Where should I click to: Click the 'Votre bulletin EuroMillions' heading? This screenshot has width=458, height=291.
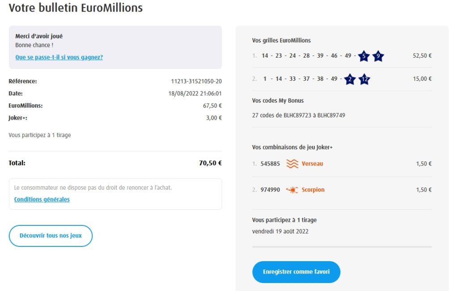[76, 8]
